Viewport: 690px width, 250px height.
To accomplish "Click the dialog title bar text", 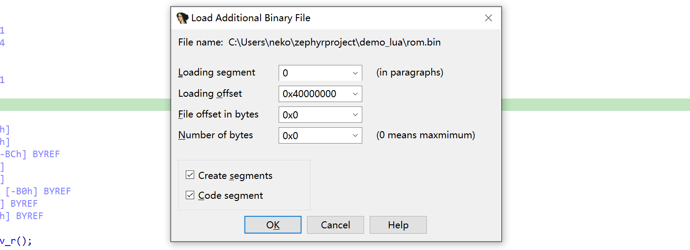I will 251,18.
